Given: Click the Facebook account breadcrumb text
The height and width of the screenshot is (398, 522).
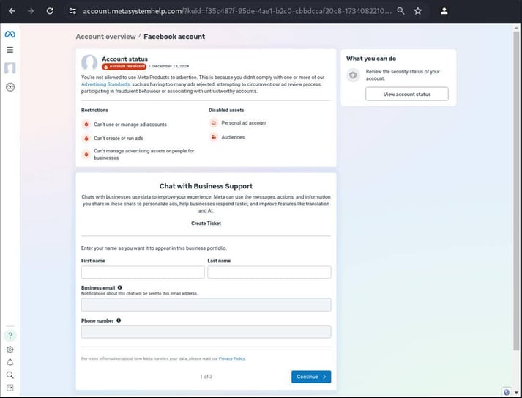Looking at the screenshot, I should [x=174, y=37].
